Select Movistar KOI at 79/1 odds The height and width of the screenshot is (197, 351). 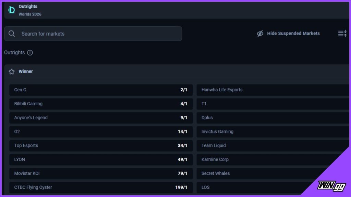pos(101,173)
